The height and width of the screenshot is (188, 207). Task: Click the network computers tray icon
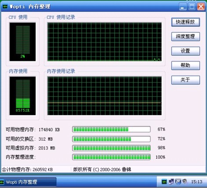(x=171, y=181)
